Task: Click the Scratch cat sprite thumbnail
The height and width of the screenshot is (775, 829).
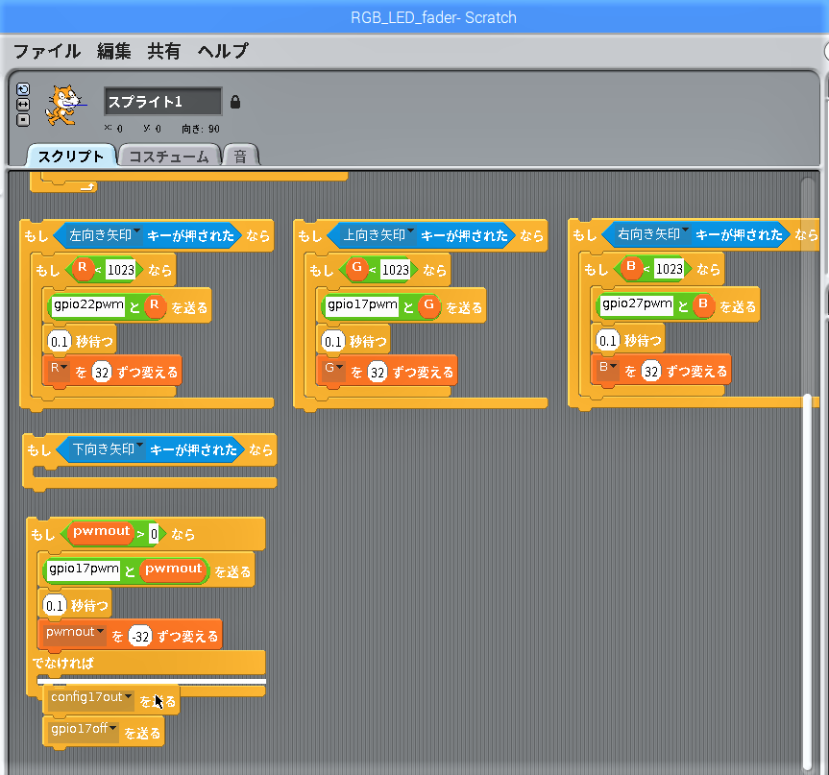Action: click(64, 106)
